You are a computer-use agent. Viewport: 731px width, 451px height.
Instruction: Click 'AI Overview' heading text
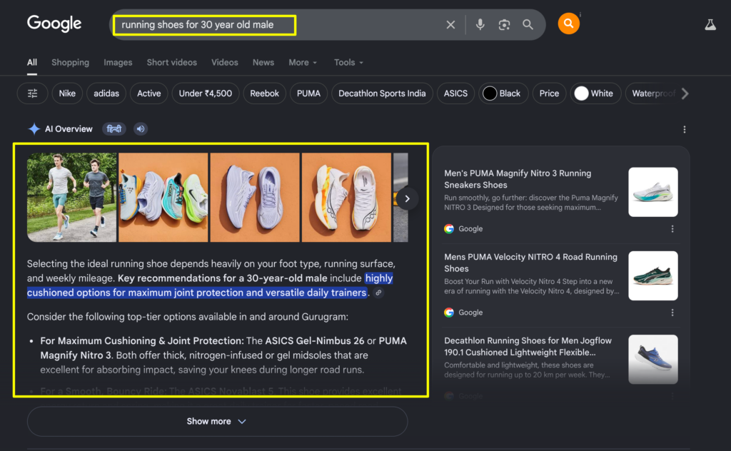coord(69,129)
